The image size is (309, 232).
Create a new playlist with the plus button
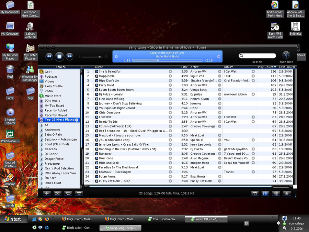(x=47, y=193)
